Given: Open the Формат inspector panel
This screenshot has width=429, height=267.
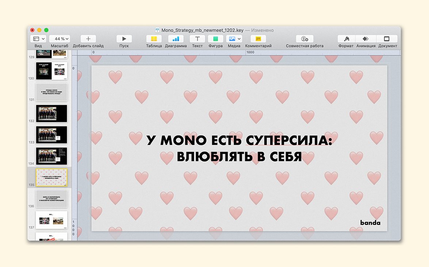Looking at the screenshot, I should (x=346, y=39).
